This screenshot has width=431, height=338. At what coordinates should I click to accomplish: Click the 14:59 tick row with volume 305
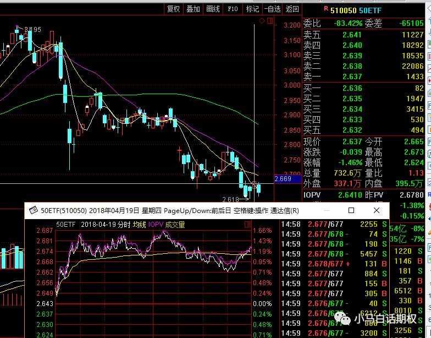[x=334, y=294]
